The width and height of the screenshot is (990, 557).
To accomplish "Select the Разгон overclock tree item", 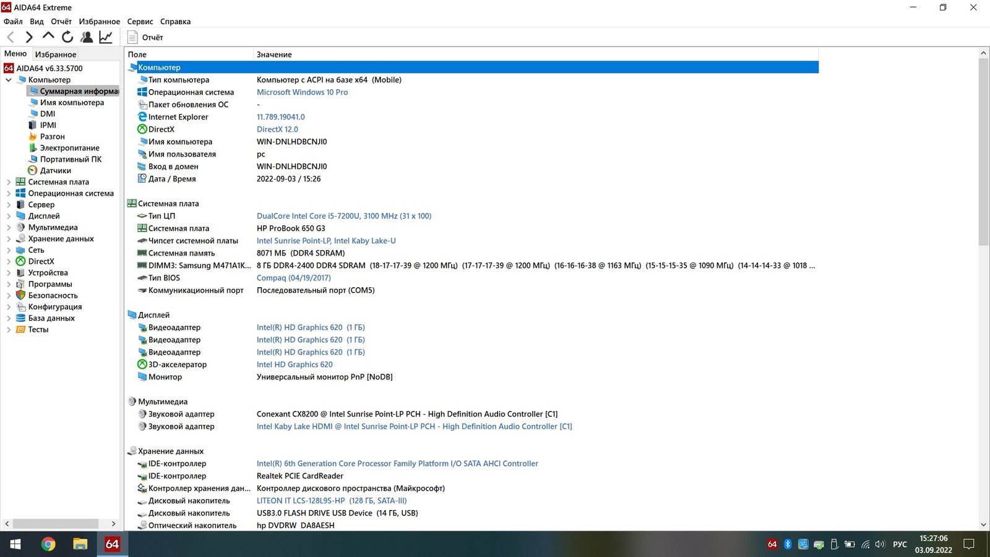I will click(53, 136).
